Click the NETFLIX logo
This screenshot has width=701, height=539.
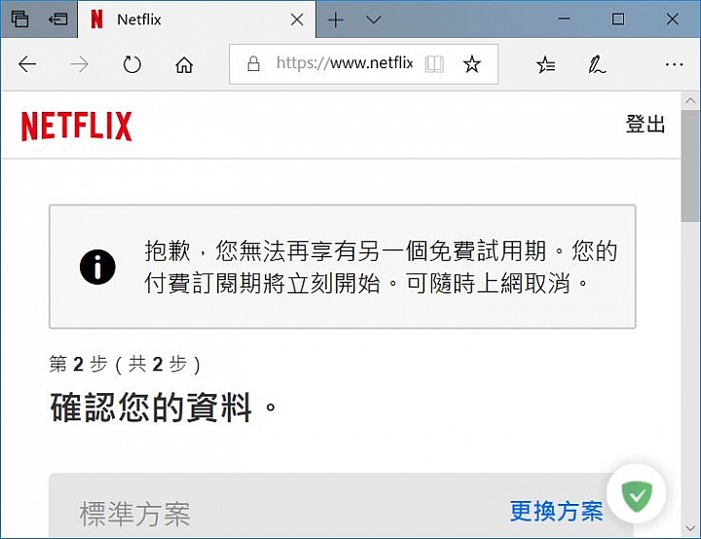77,126
